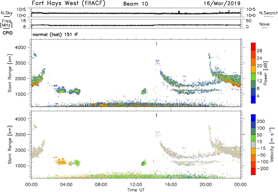The height and width of the screenshot is (192, 278).
Task: Click the "Time UT" axis title
Action: click(x=136, y=190)
